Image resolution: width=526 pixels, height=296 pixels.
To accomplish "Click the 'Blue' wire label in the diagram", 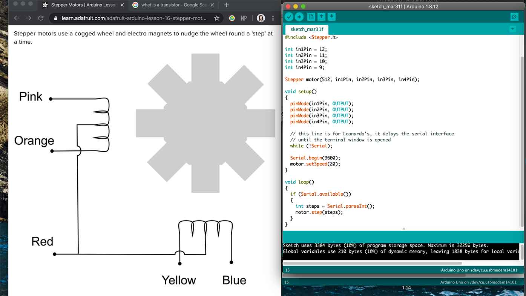I will coord(234,280).
